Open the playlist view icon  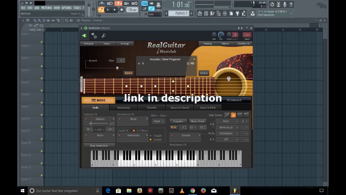[200, 13]
